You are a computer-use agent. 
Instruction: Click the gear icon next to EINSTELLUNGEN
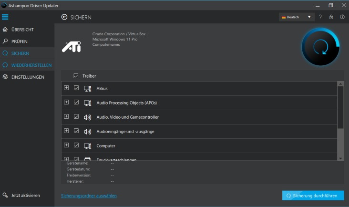[5, 77]
